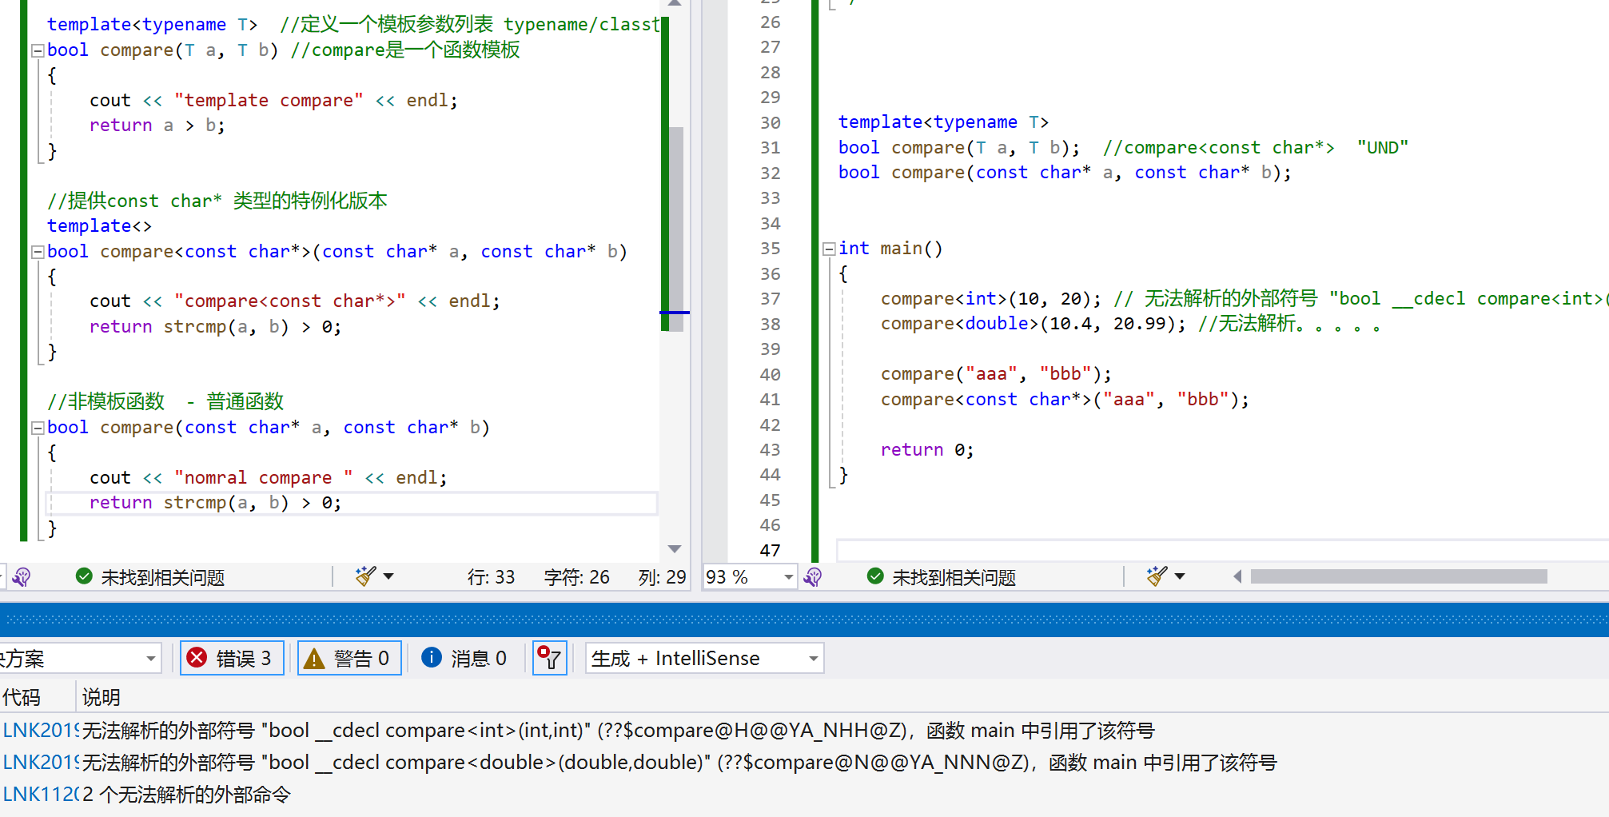Click the compare<const char*>("aaa", "bbb") call line 41
This screenshot has height=817, width=1609.
tap(1065, 400)
